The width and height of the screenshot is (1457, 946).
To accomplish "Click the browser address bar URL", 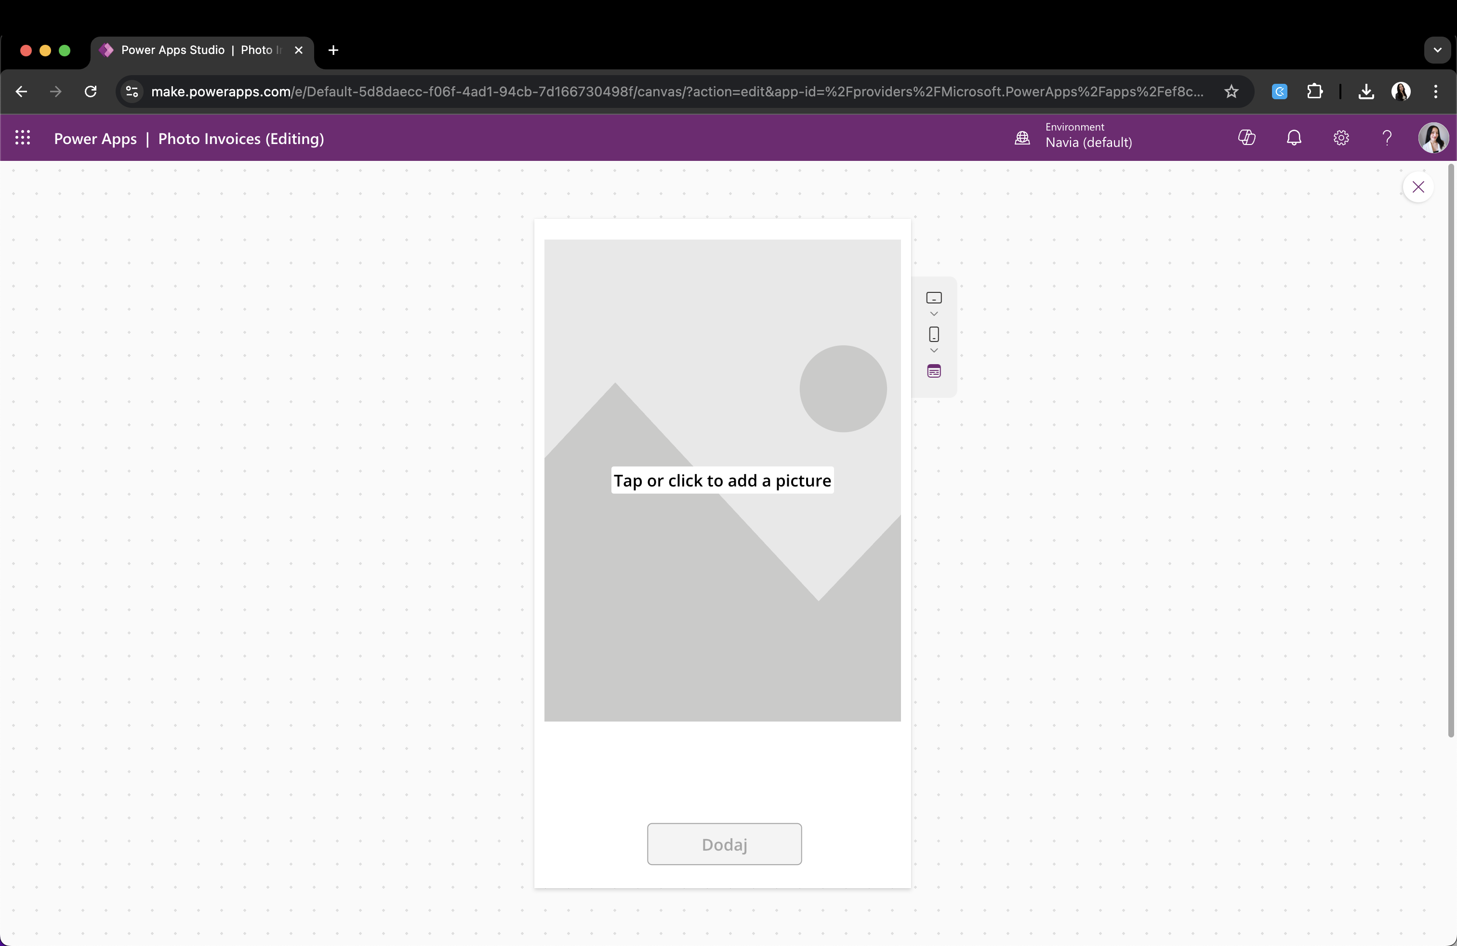I will [676, 92].
